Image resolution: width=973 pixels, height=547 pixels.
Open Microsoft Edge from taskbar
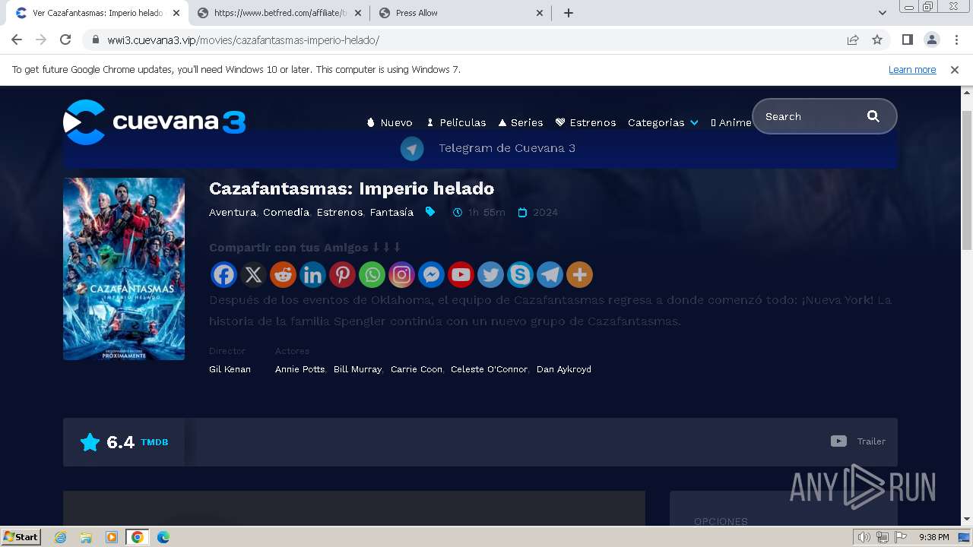click(x=163, y=537)
